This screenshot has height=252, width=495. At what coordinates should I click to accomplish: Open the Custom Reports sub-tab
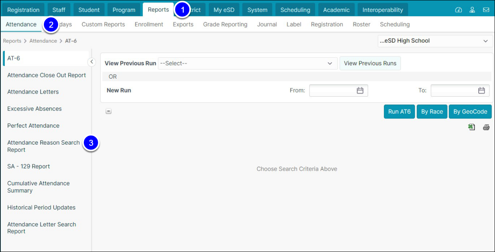point(103,24)
